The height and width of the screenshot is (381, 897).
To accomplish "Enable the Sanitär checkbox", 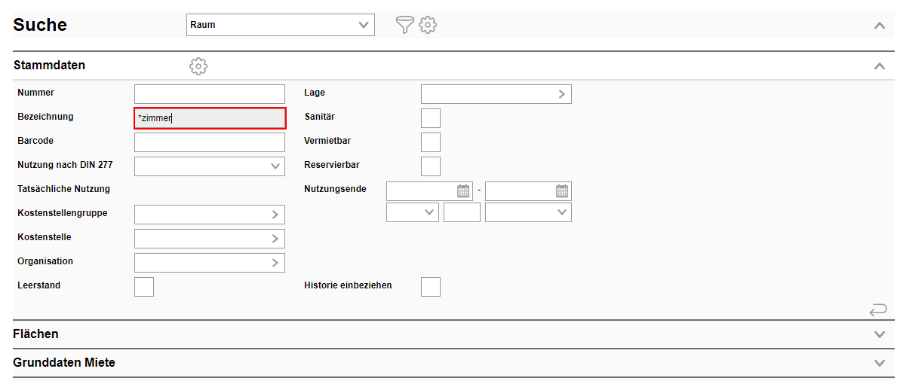I will click(x=431, y=118).
